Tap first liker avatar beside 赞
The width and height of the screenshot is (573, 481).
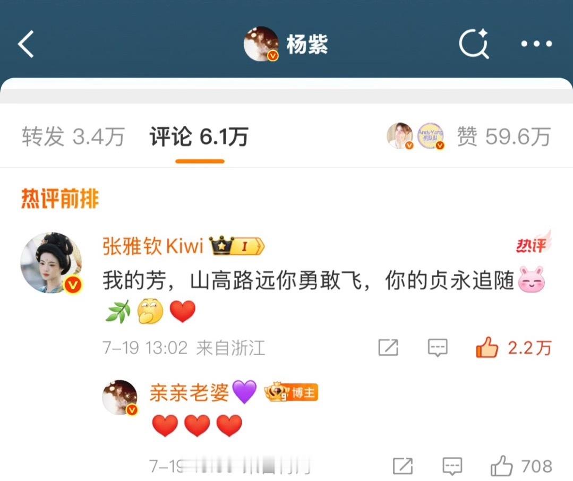pos(400,136)
